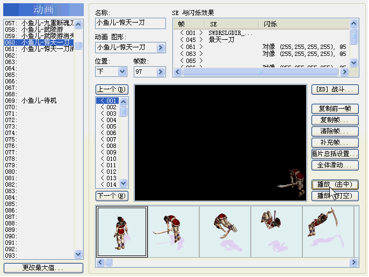This screenshot has height=277, width=369.
Task: Select the fifth thumbnail with raised sword
Action: [x=328, y=232]
